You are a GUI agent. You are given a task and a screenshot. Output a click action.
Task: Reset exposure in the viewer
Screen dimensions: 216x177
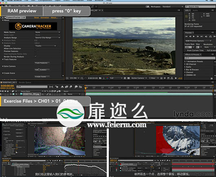pos(176,78)
